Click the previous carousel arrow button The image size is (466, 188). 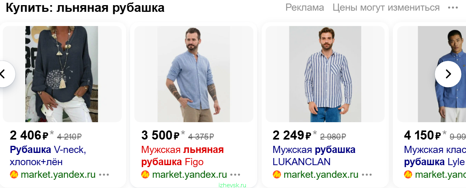pos(4,74)
